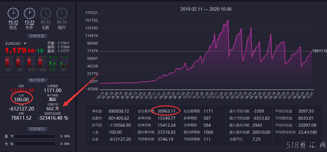
Task: Click the London (伦敦) clock icon
Action: click(46, 13)
